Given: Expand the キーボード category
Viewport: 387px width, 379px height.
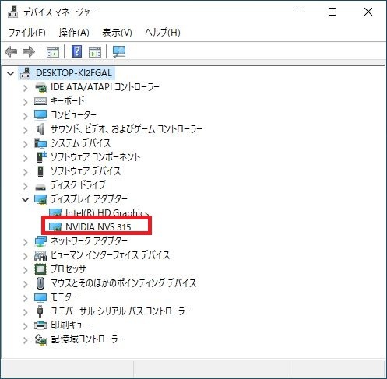Looking at the screenshot, I should pos(25,102).
